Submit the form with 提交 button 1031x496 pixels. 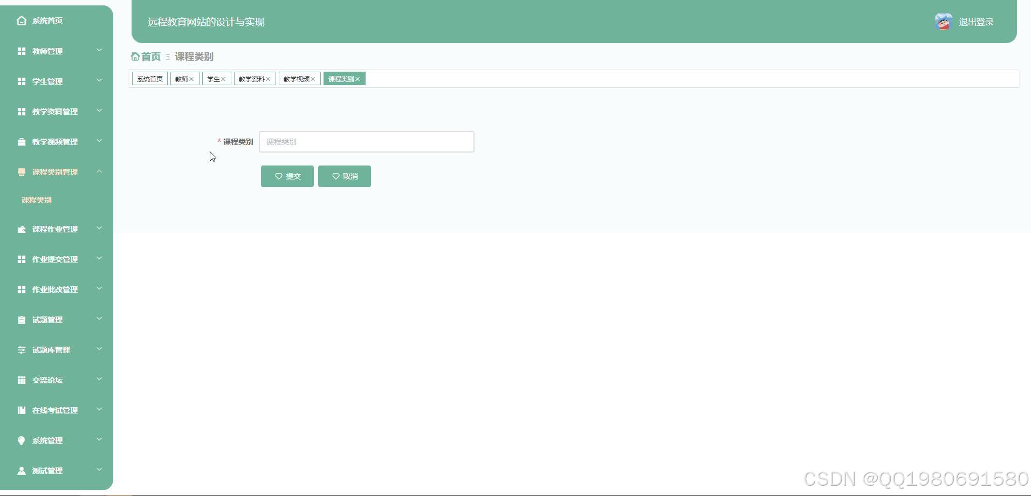[x=287, y=176]
